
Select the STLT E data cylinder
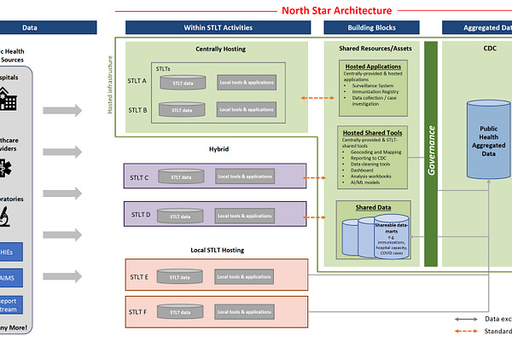[179, 276]
